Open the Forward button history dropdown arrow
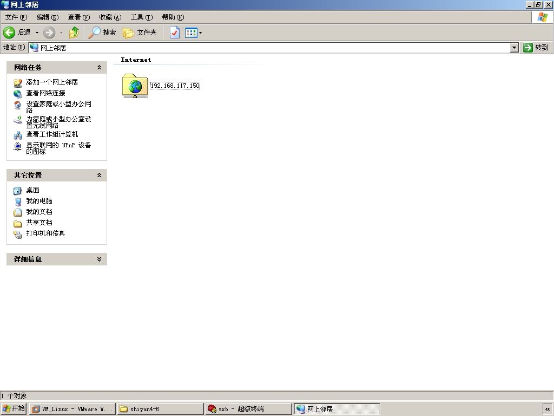The image size is (554, 416). click(x=61, y=32)
